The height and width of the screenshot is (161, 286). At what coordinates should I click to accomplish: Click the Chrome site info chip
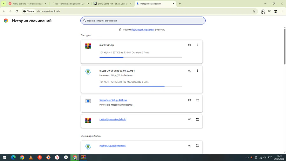[29, 11]
